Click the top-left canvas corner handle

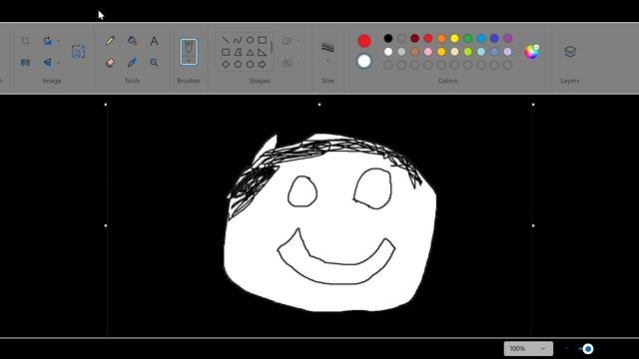(x=106, y=105)
